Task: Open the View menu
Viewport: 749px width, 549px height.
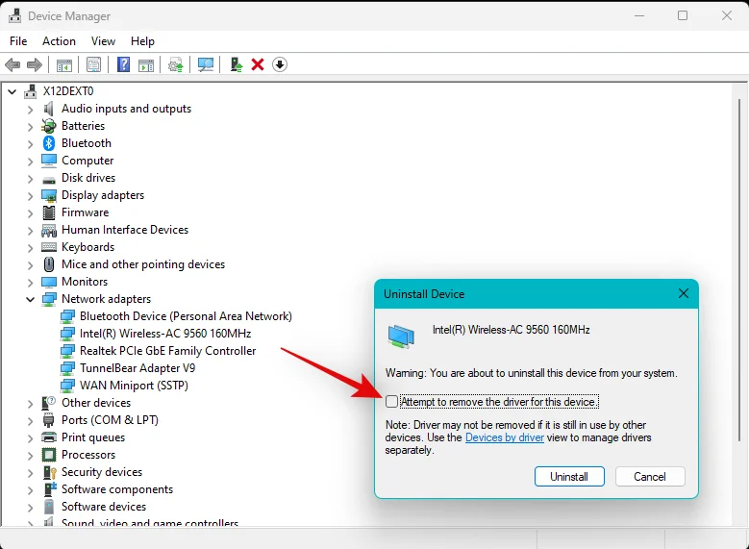Action: click(x=103, y=41)
